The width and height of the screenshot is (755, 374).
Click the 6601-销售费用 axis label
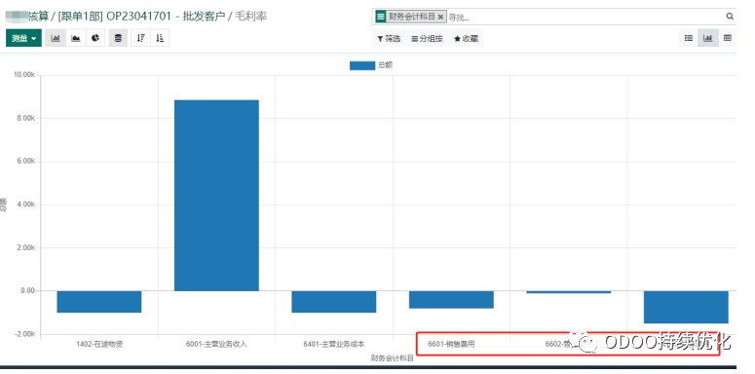pos(451,344)
